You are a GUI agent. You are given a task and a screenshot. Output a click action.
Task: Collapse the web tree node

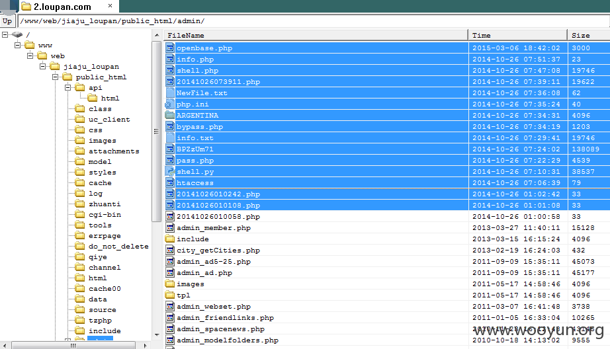click(30, 56)
